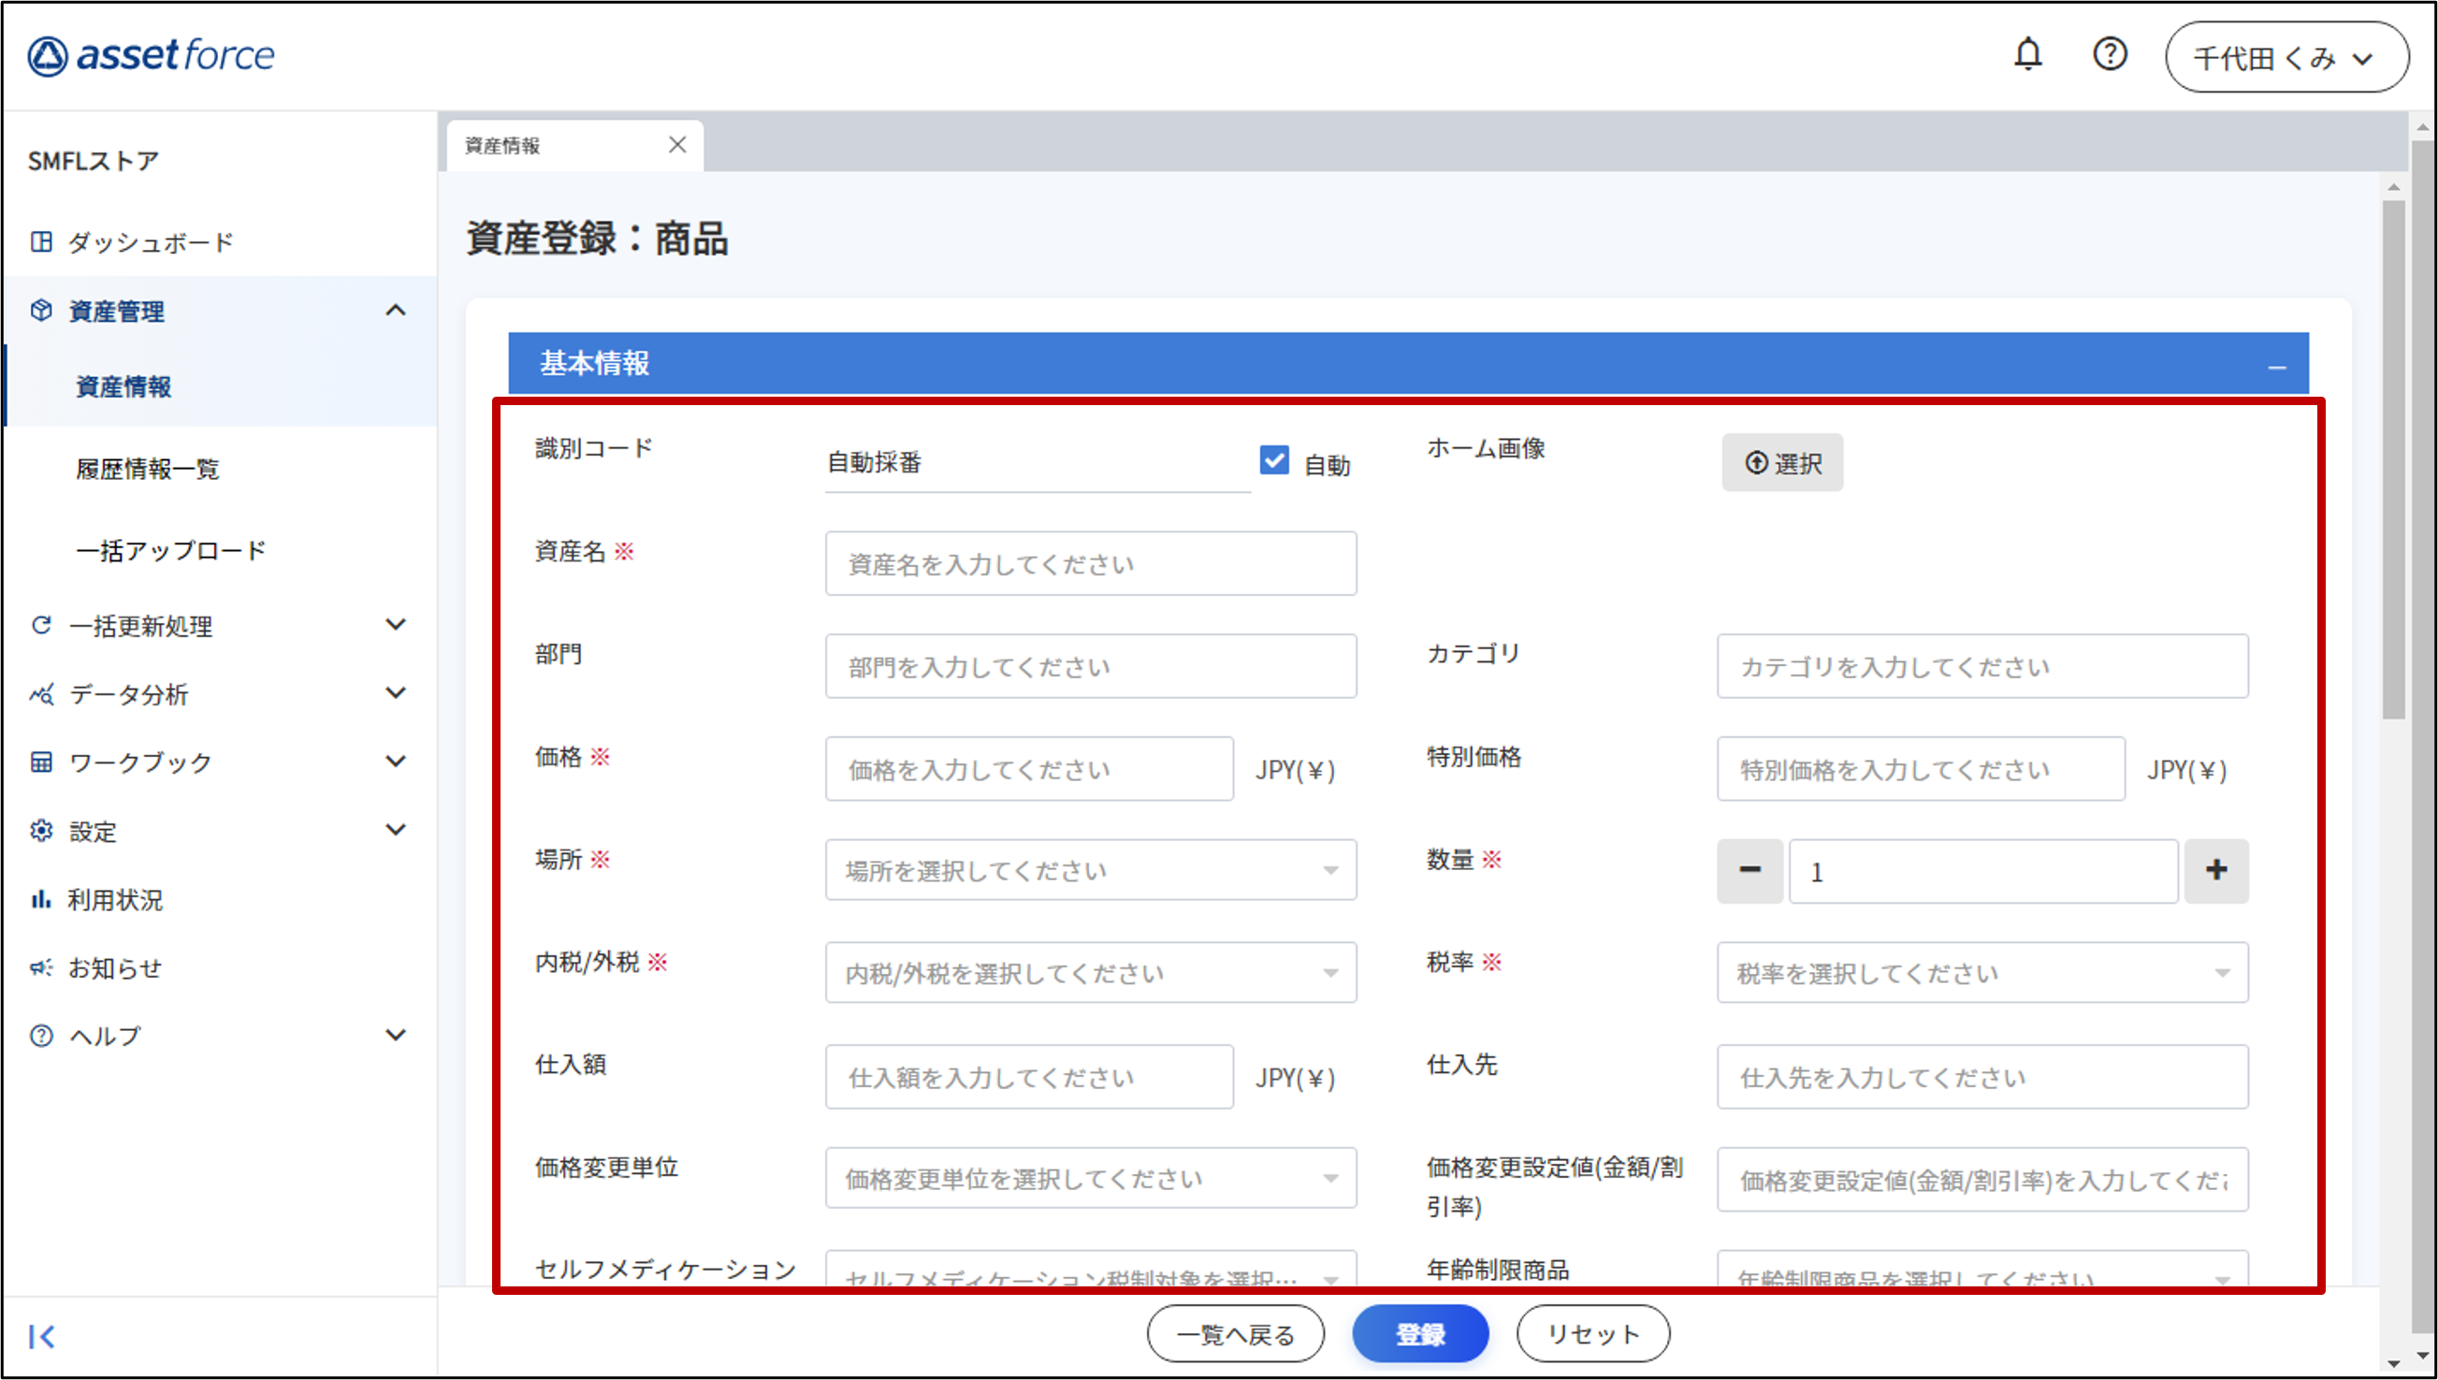Click the minus button to decrease quantity

[x=1749, y=870]
